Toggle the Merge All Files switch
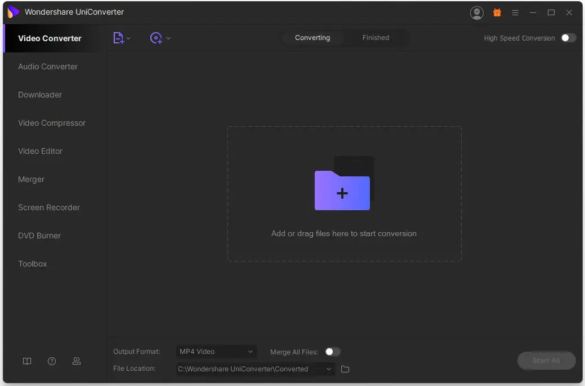This screenshot has height=386, width=585. [332, 352]
